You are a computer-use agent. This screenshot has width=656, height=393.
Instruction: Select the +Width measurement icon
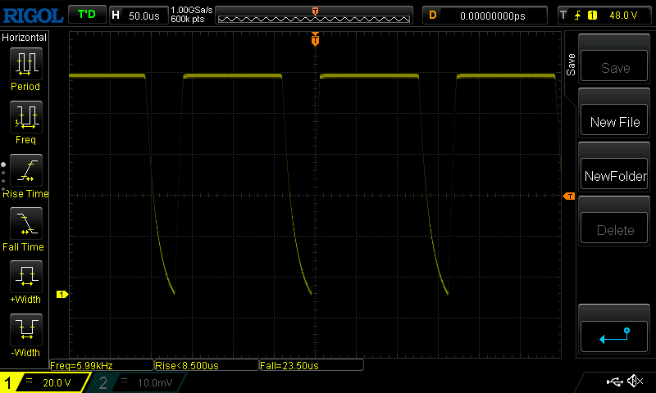pyautogui.click(x=25, y=277)
